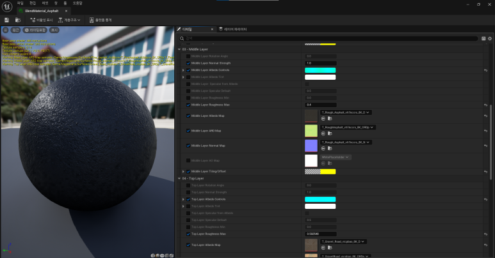Expand Middle Layer Albedo Controls row

(183, 70)
